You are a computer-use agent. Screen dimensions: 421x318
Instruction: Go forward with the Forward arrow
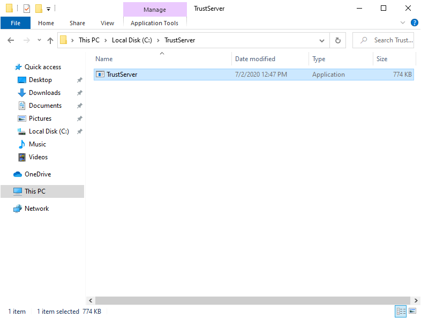click(27, 40)
